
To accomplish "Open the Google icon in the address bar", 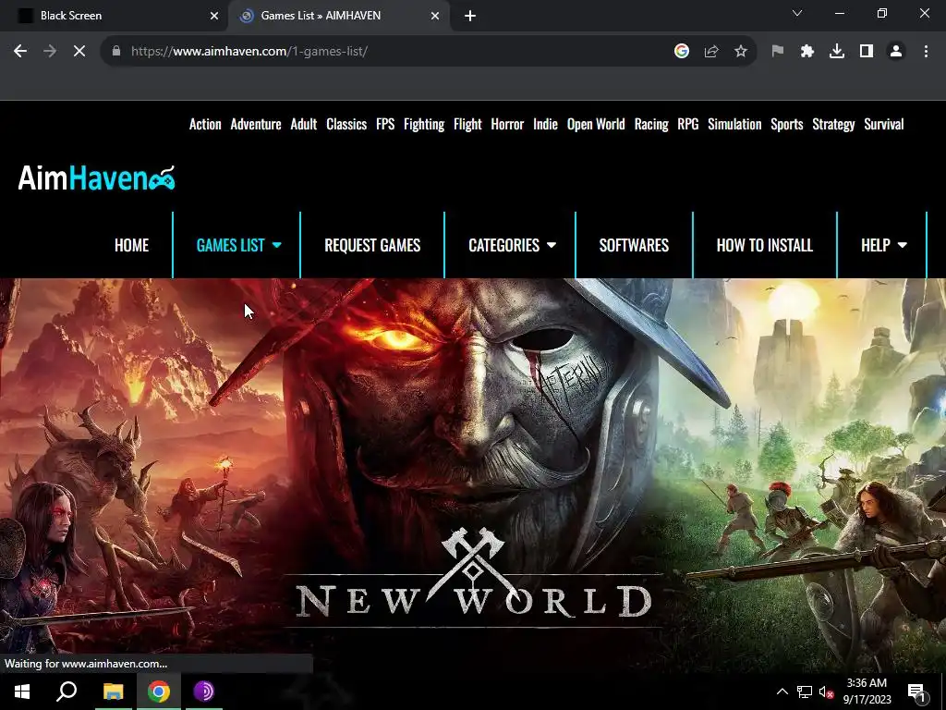I will point(682,52).
